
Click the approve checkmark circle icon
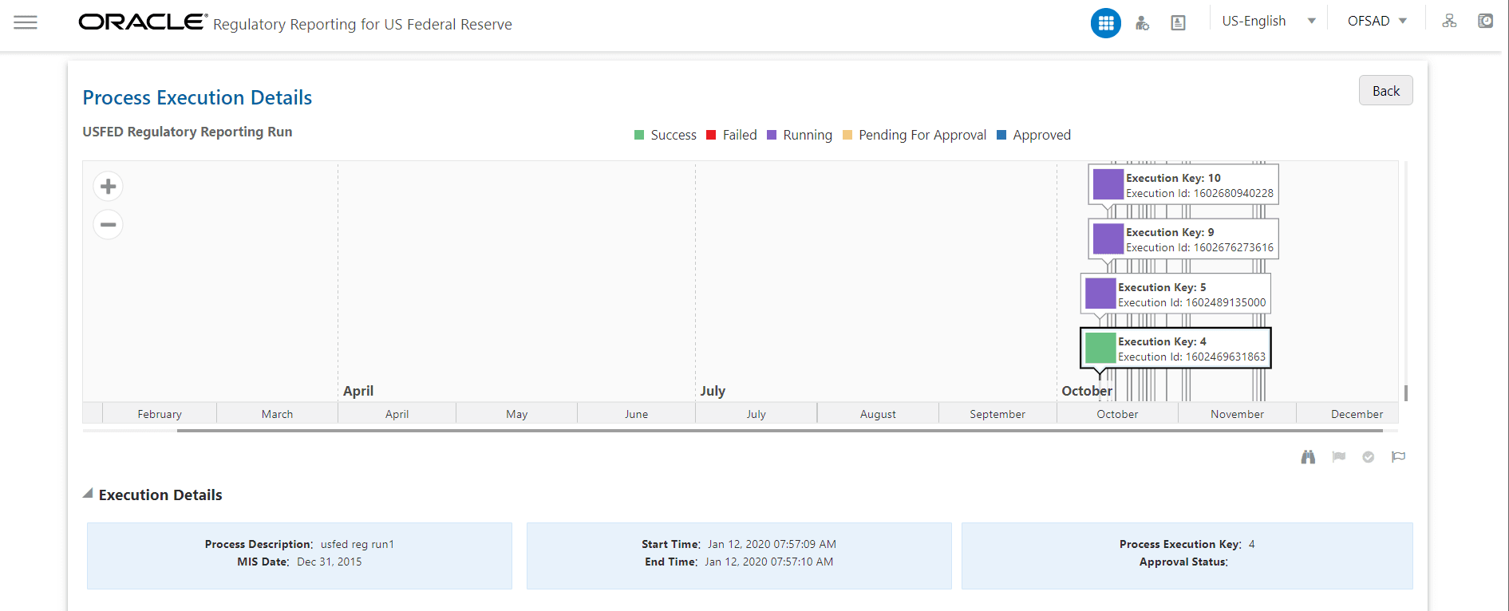point(1368,457)
